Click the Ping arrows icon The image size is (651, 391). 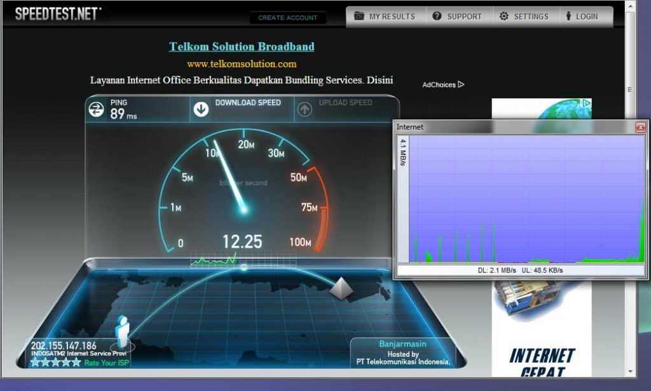coord(97,109)
